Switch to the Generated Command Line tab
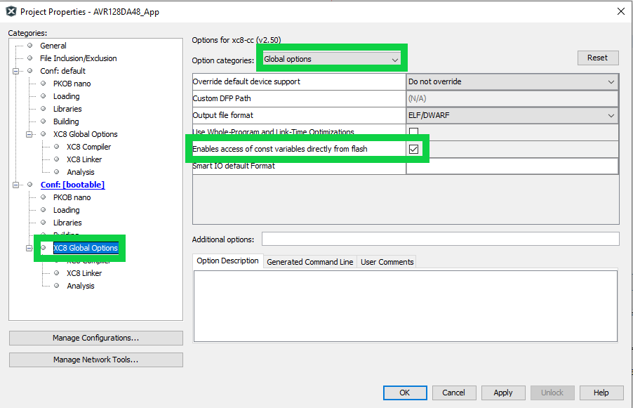The height and width of the screenshot is (408, 633). coord(309,262)
